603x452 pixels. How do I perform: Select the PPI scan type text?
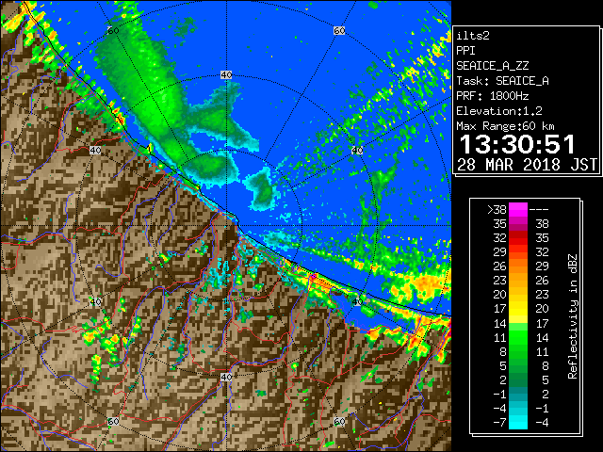[465, 51]
